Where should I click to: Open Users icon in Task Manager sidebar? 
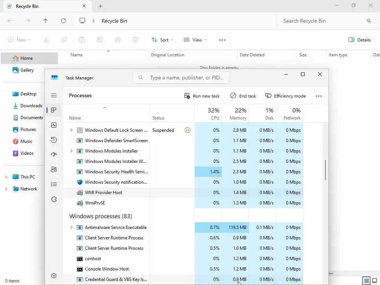point(54,169)
